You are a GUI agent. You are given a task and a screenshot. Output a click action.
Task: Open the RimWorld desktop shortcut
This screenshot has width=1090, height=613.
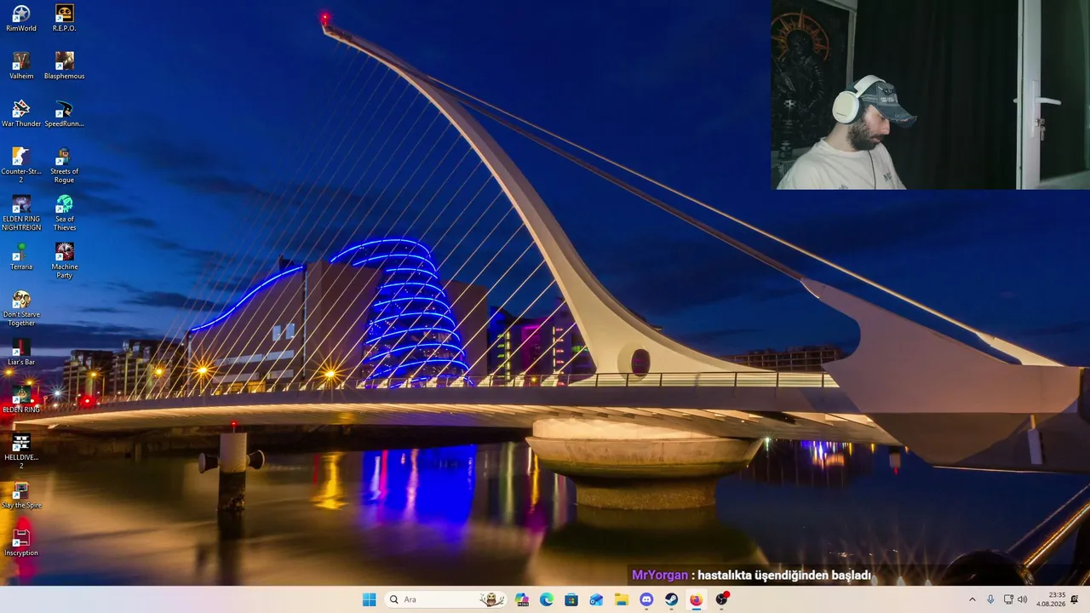click(x=21, y=18)
